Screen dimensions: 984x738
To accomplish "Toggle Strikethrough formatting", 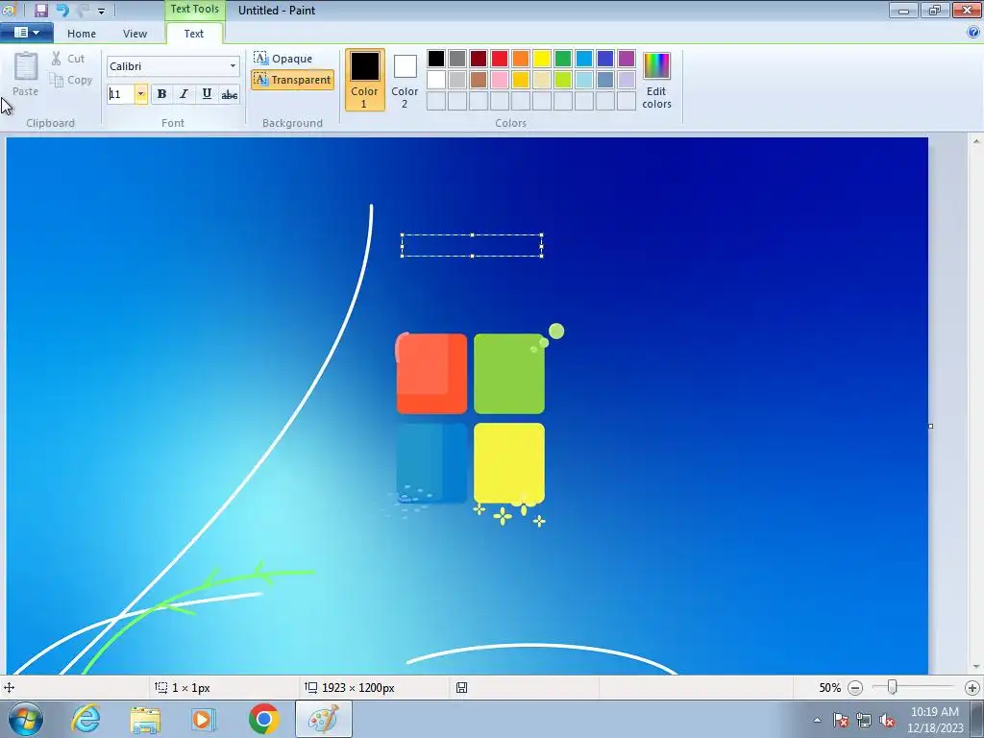I will tap(229, 94).
